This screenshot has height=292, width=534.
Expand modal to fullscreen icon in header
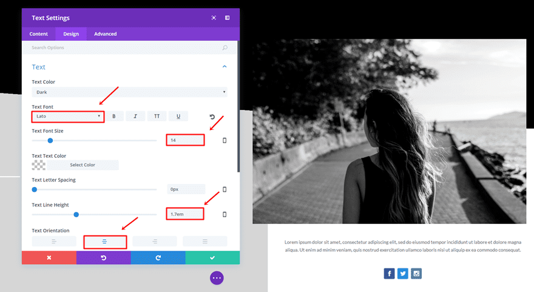point(214,18)
